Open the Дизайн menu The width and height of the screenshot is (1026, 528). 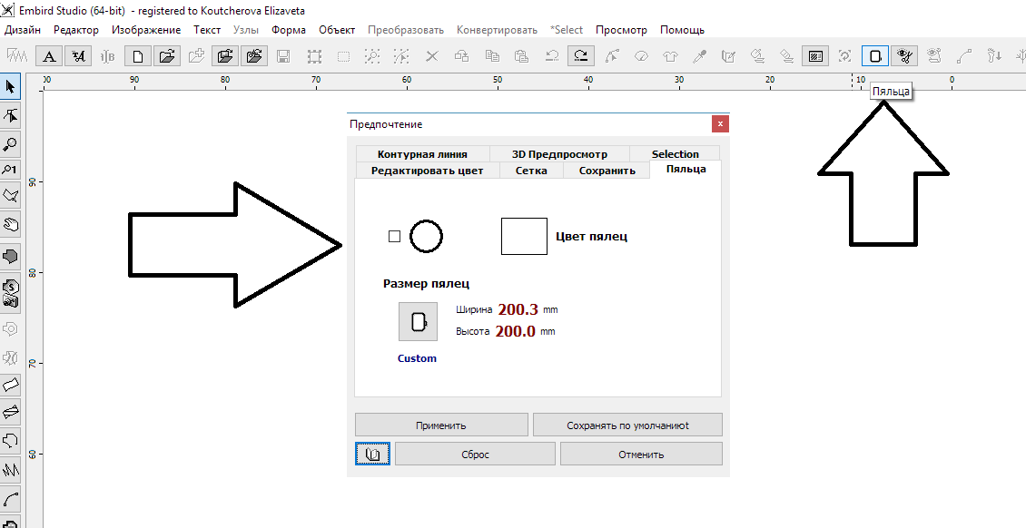pos(23,30)
